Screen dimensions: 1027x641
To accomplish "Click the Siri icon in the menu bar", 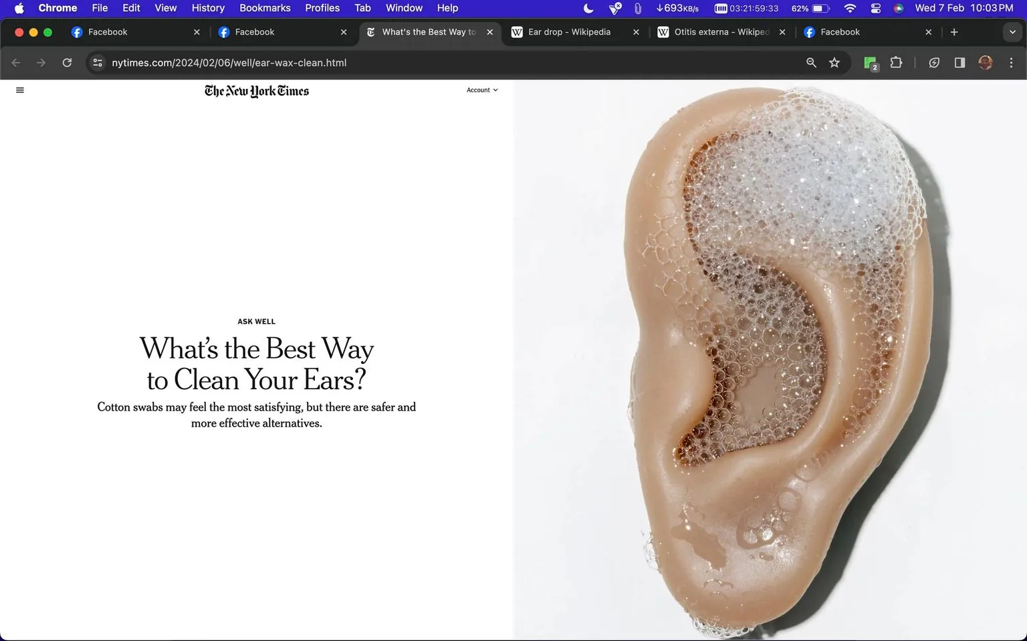I will click(899, 9).
